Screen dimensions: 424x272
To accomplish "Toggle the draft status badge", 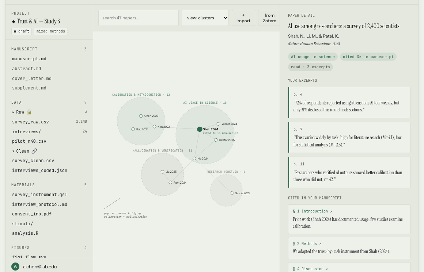I will [21, 31].
